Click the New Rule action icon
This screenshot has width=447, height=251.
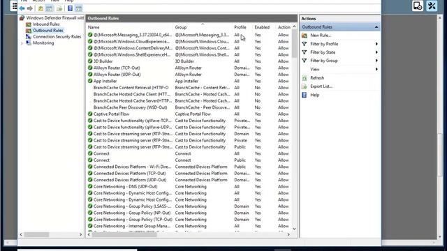(x=305, y=36)
